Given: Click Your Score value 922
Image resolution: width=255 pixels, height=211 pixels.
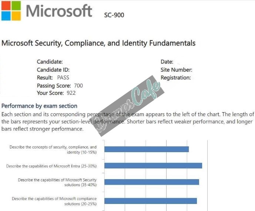Looking at the screenshot, I should click(71, 93).
